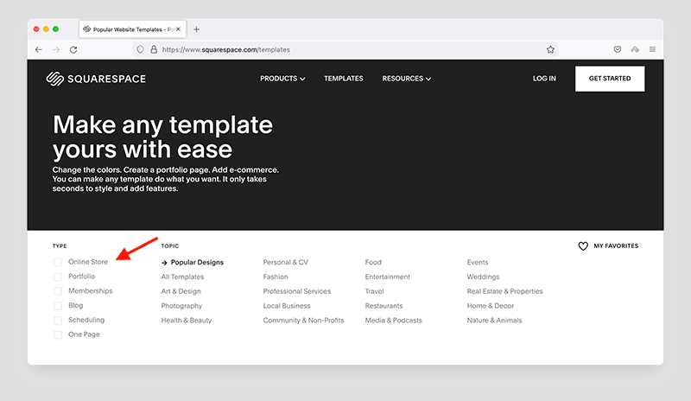Screen dimensions: 691x401
Task: Click the macOS green fullscreen window button
Action: tap(55, 29)
